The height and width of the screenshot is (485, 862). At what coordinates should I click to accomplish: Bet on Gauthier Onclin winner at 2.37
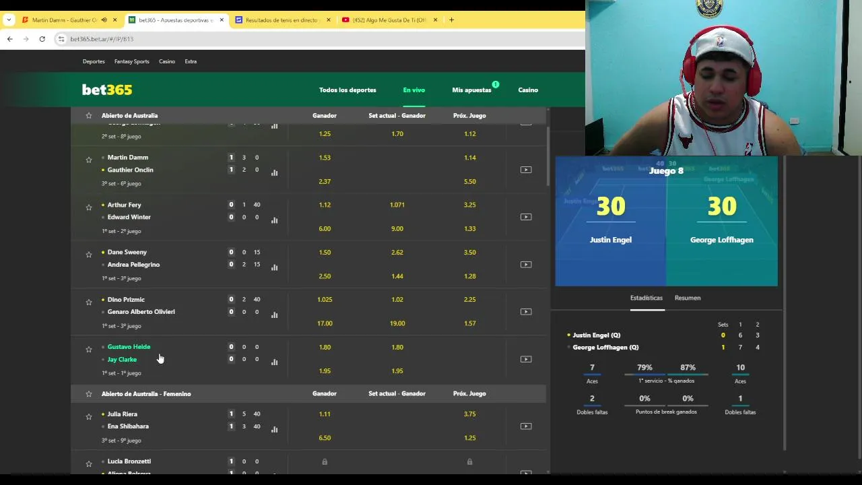[x=325, y=181]
